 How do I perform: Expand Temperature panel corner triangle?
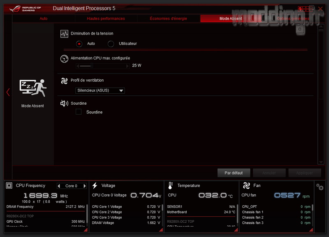(236, 230)
